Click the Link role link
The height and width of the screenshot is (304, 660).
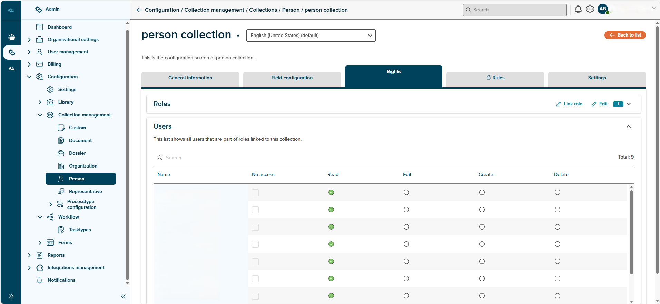pos(573,104)
